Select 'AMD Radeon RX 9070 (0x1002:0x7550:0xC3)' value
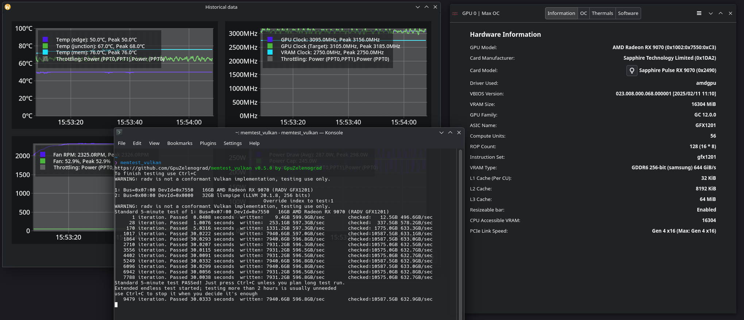The width and height of the screenshot is (744, 320). point(664,47)
